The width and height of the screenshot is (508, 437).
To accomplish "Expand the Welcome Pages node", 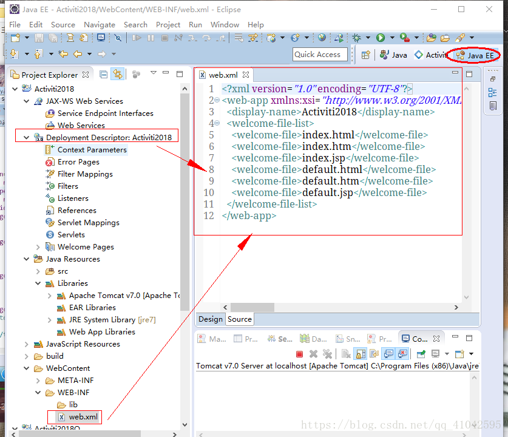I will [38, 247].
